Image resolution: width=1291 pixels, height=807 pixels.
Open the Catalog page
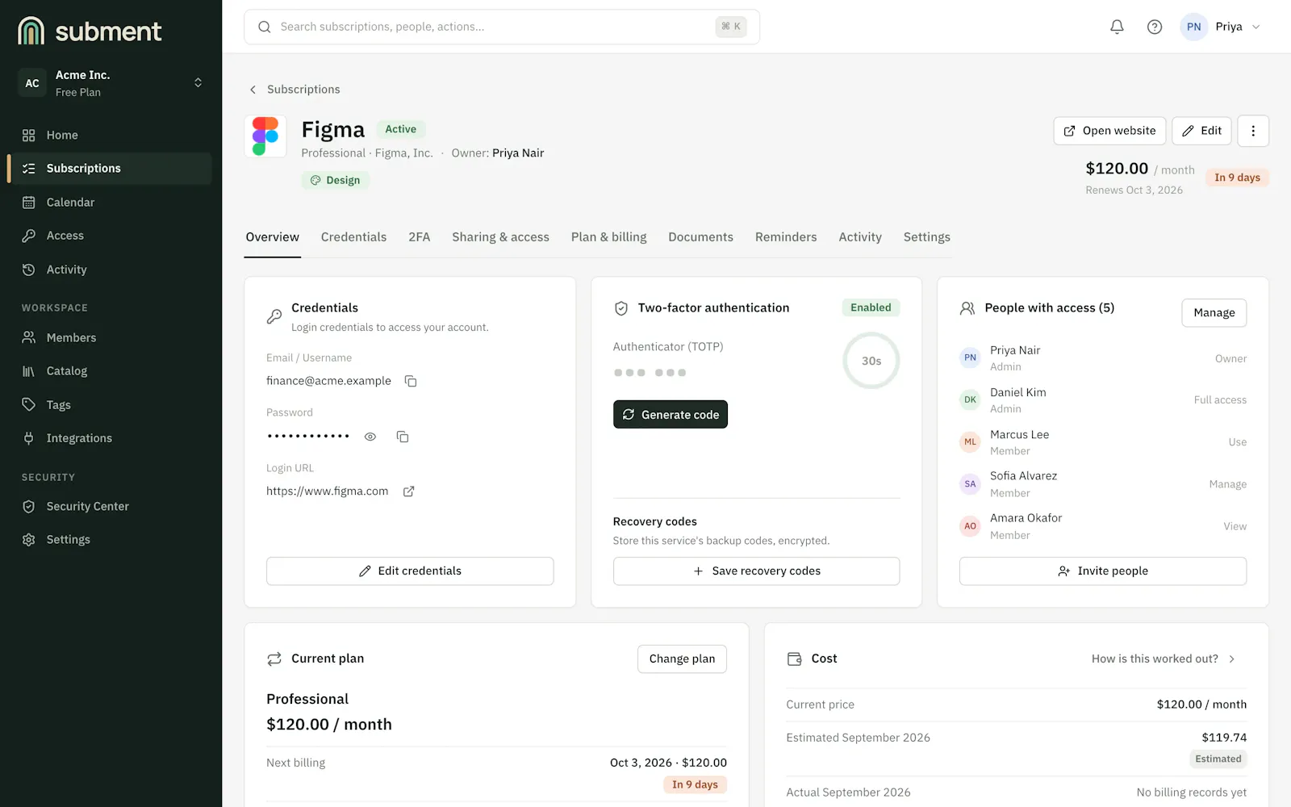[x=111, y=371]
